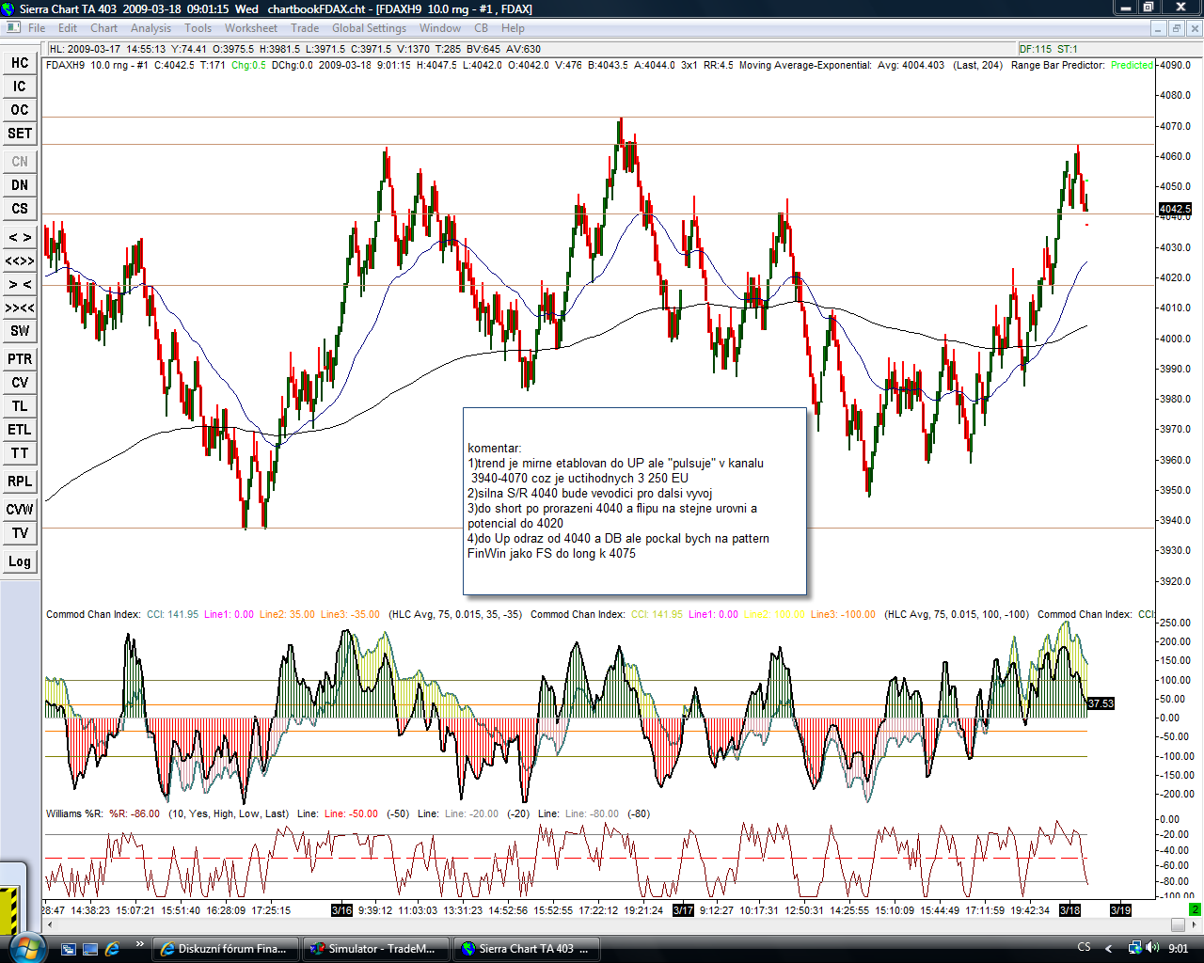Click Switch between windows quick launch icon

tap(70, 949)
